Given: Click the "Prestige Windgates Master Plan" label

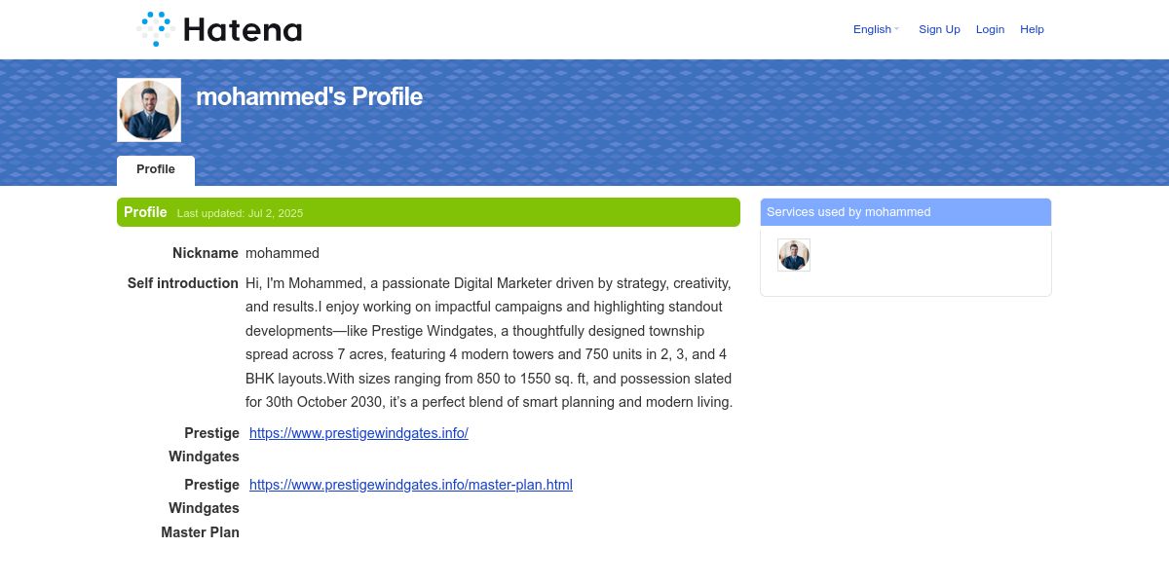Looking at the screenshot, I should (x=201, y=508).
